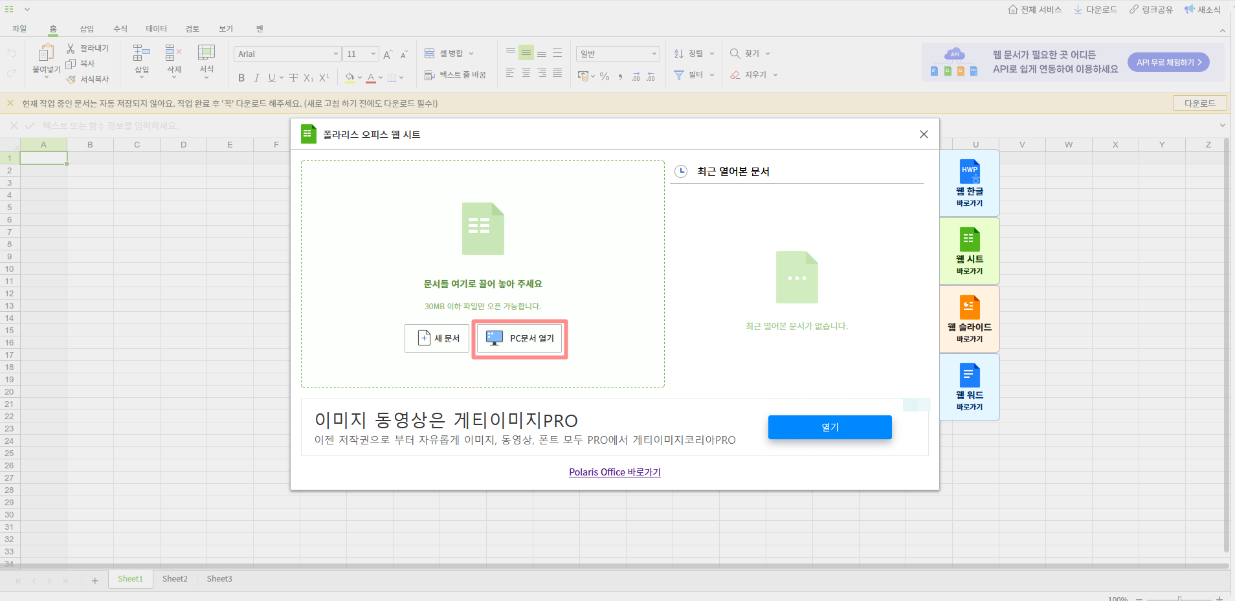1235x601 pixels.
Task: Click the Merge cells (셀 병합) icon
Action: (429, 54)
